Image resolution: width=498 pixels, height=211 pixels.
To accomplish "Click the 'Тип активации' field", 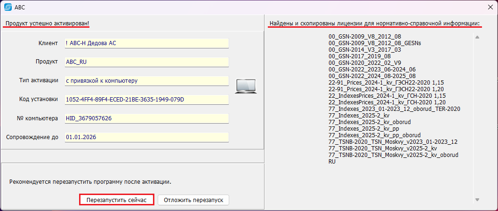I will point(147,80).
